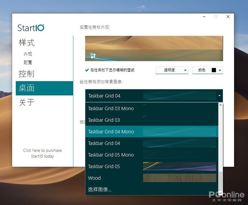Maximize the Start10 window
Screen dimensions: 248x205
216,17
